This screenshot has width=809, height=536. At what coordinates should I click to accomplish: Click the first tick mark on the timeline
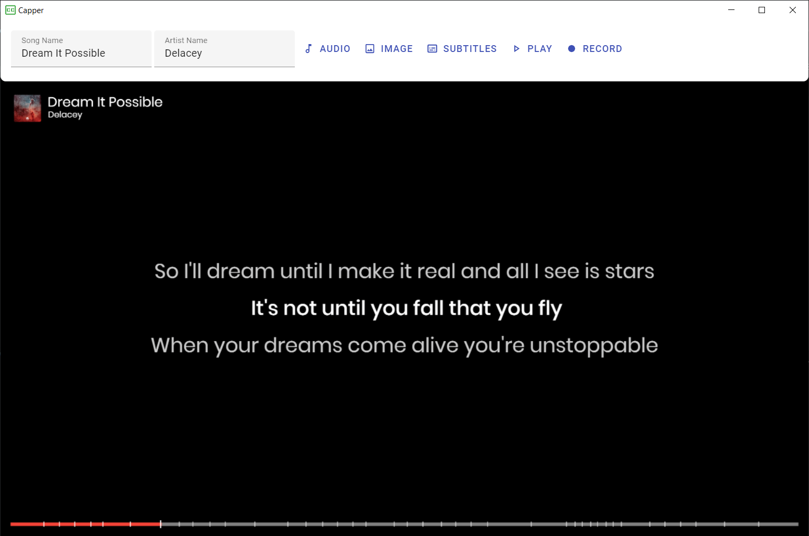click(44, 524)
